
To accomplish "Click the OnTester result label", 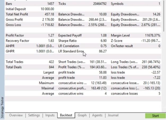I will coord(122,46).
